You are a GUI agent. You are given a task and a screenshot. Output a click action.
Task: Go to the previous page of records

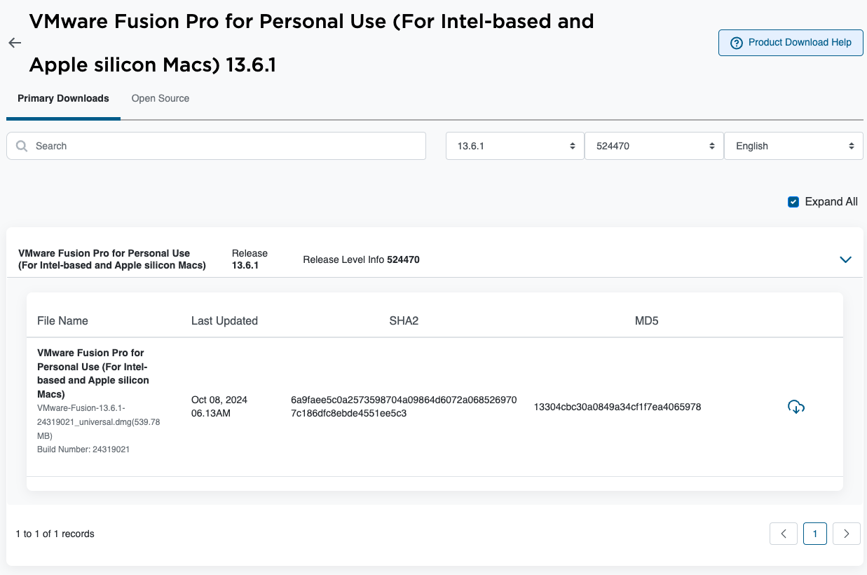pyautogui.click(x=784, y=534)
